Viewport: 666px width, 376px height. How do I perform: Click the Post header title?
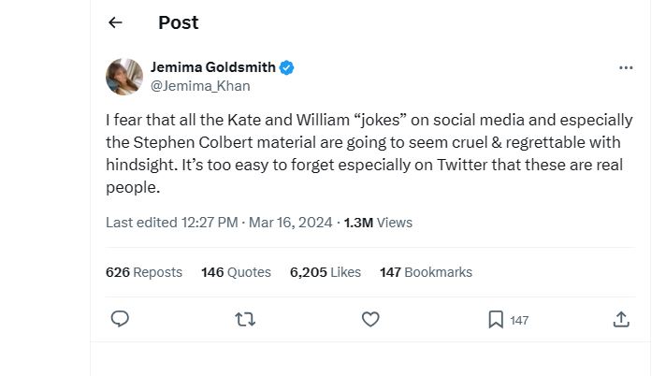click(x=179, y=22)
